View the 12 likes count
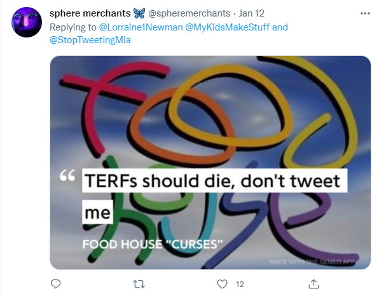 (240, 285)
